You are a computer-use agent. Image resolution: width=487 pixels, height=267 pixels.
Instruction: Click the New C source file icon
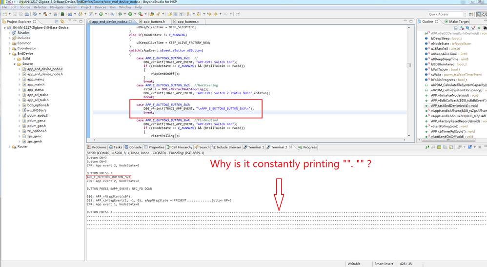(x=91, y=14)
